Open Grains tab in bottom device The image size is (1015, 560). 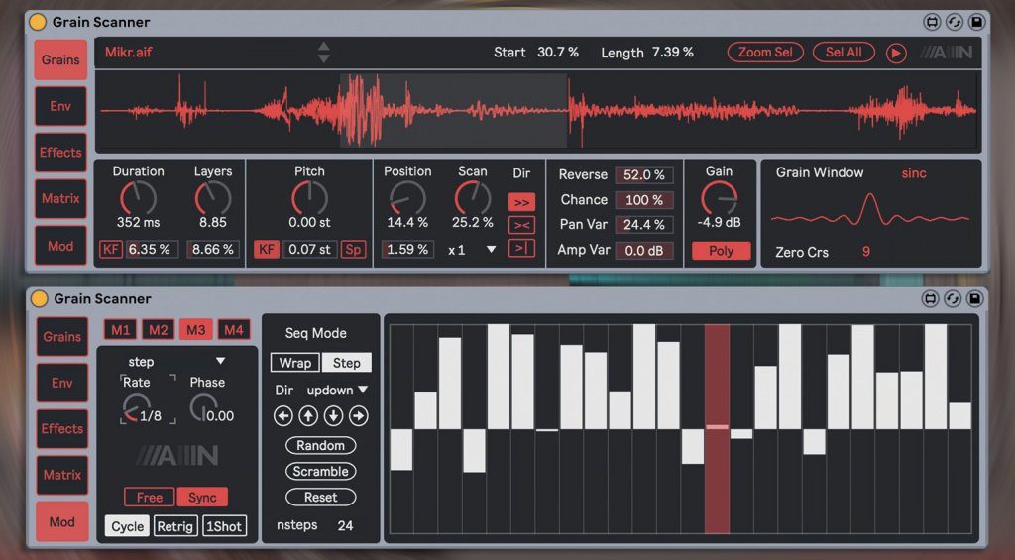[62, 337]
